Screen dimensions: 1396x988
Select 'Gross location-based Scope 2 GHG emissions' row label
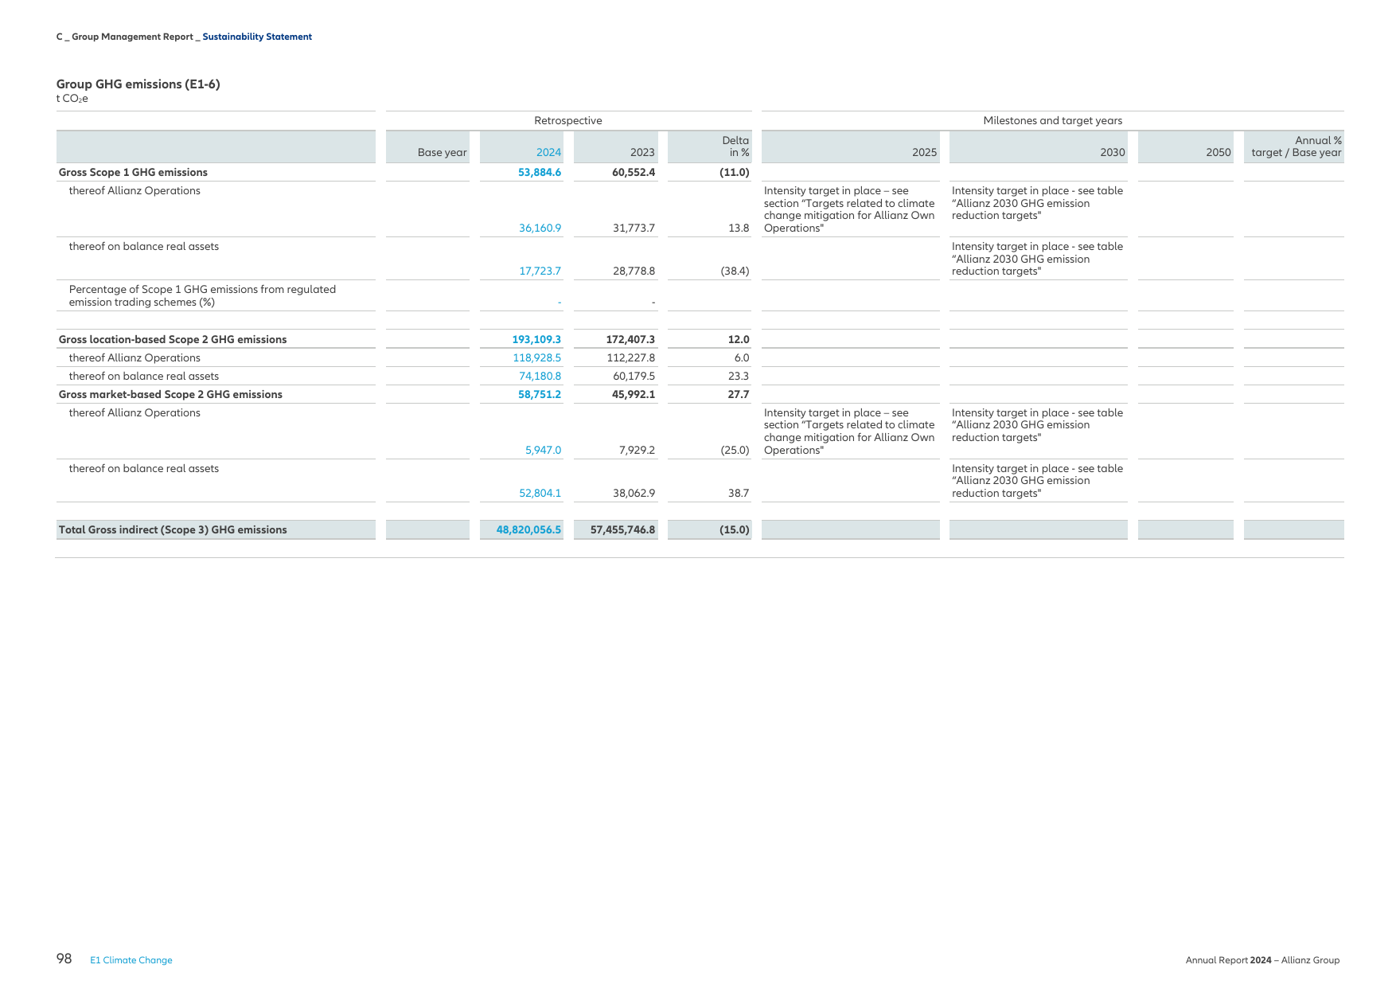point(173,340)
